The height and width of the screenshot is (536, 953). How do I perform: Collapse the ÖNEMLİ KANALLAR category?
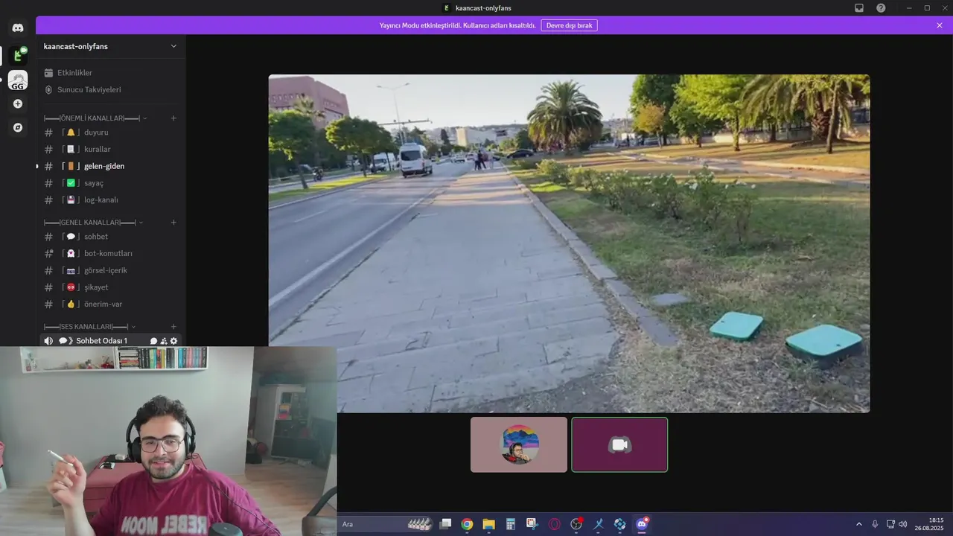[x=95, y=118]
